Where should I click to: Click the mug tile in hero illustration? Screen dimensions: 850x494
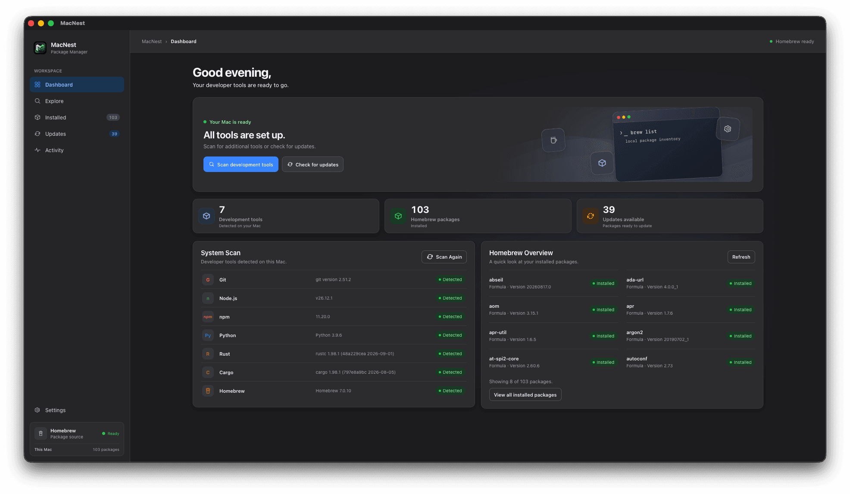(553, 140)
